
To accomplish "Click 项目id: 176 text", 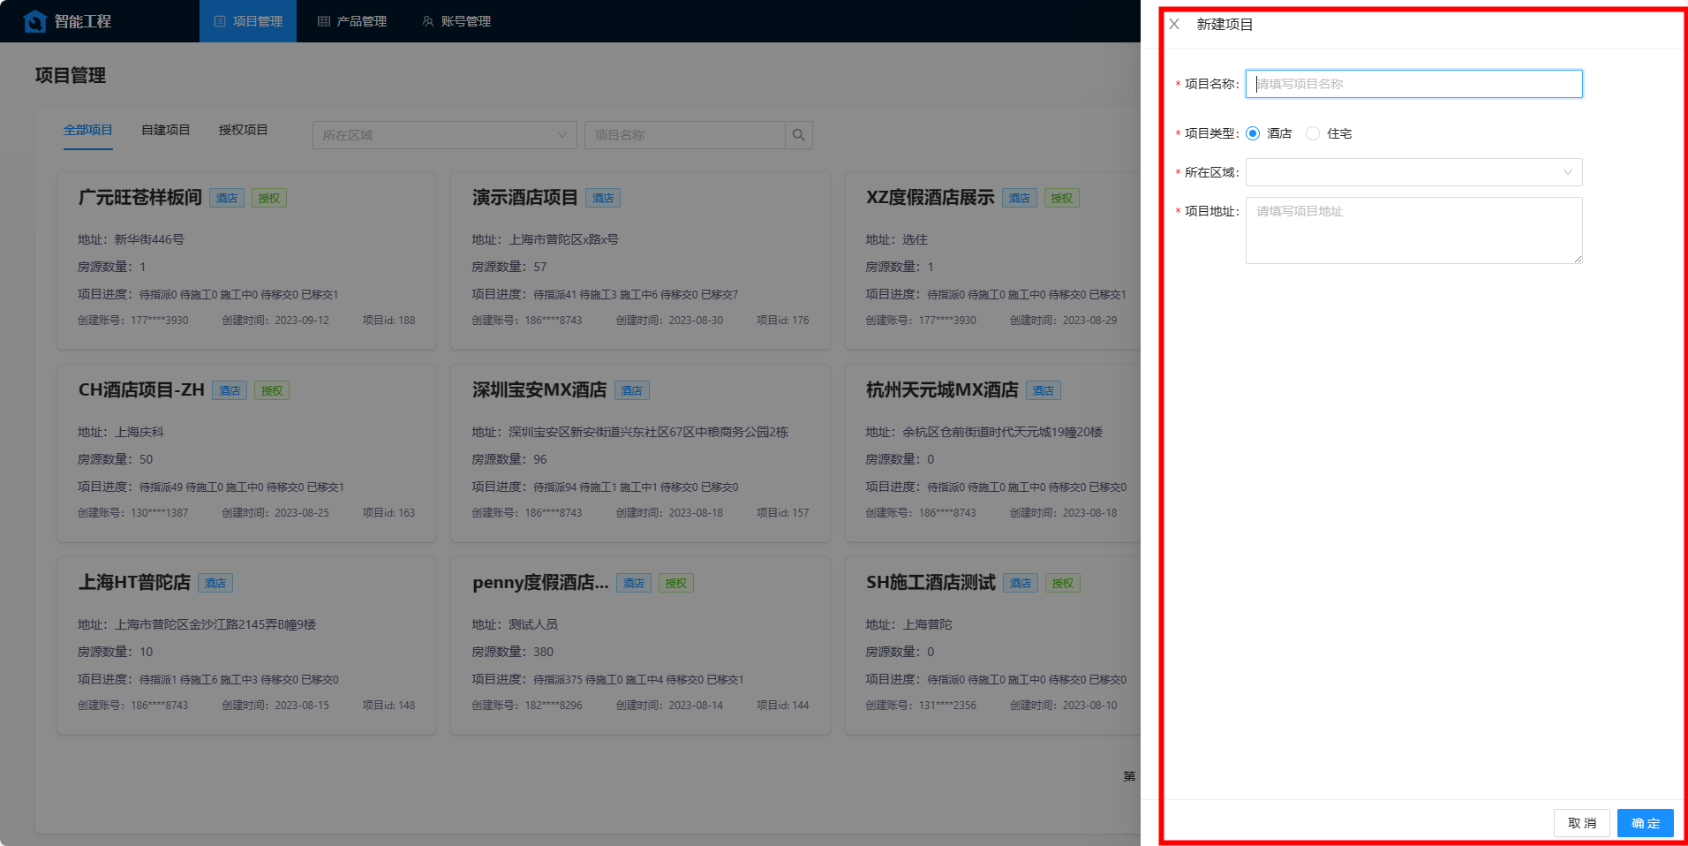I will point(782,321).
